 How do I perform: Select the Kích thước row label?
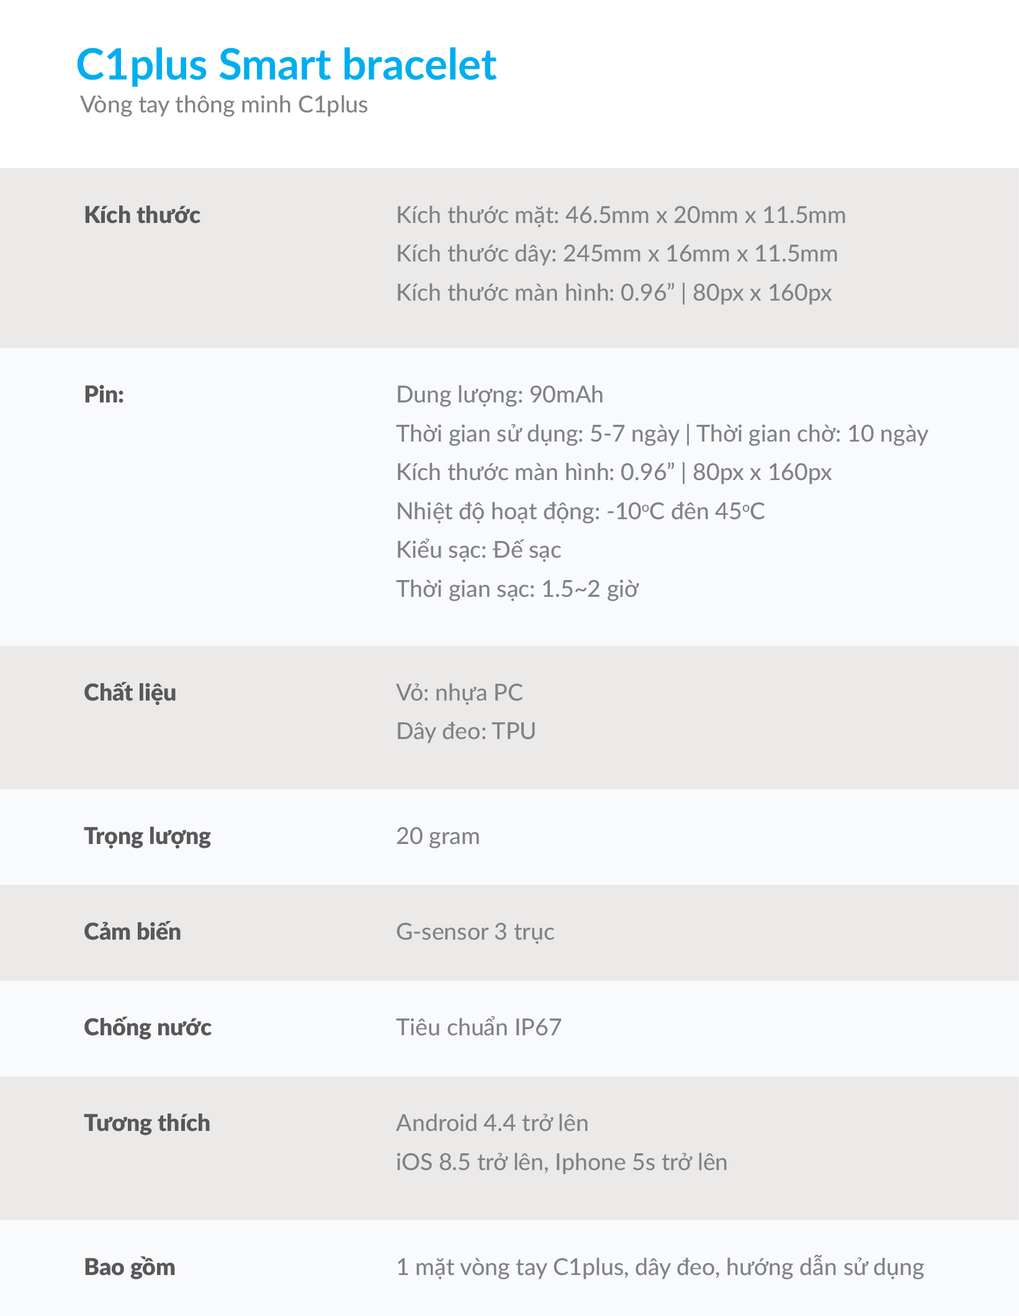142,216
